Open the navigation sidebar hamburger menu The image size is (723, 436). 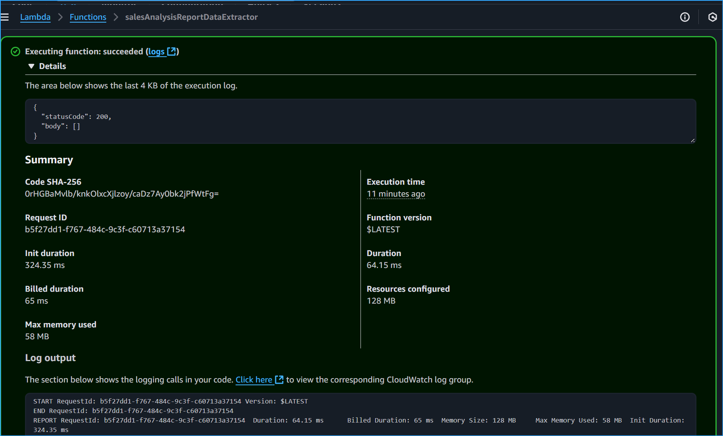point(5,17)
